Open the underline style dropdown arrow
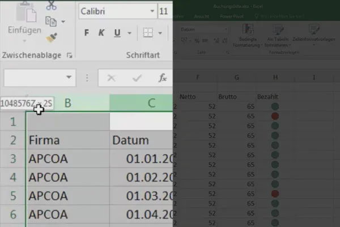Image resolution: width=340 pixels, height=227 pixels. 129,33
